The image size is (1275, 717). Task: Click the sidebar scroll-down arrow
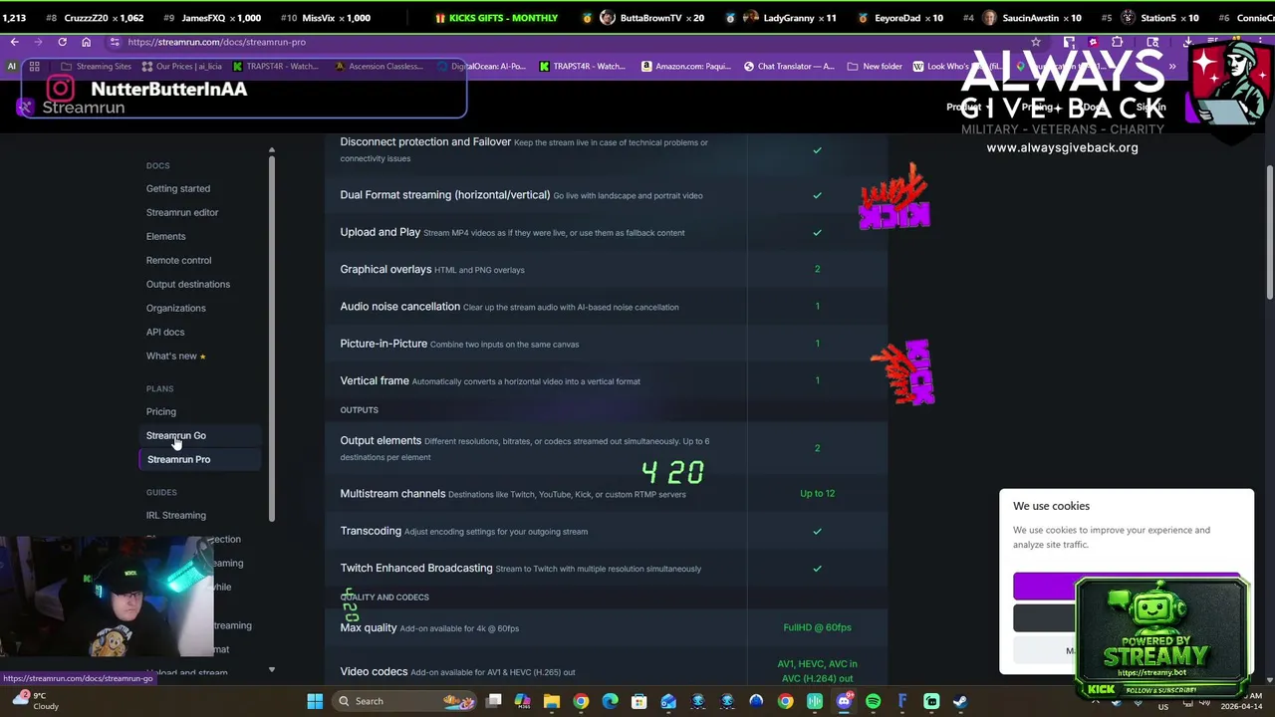click(x=271, y=670)
